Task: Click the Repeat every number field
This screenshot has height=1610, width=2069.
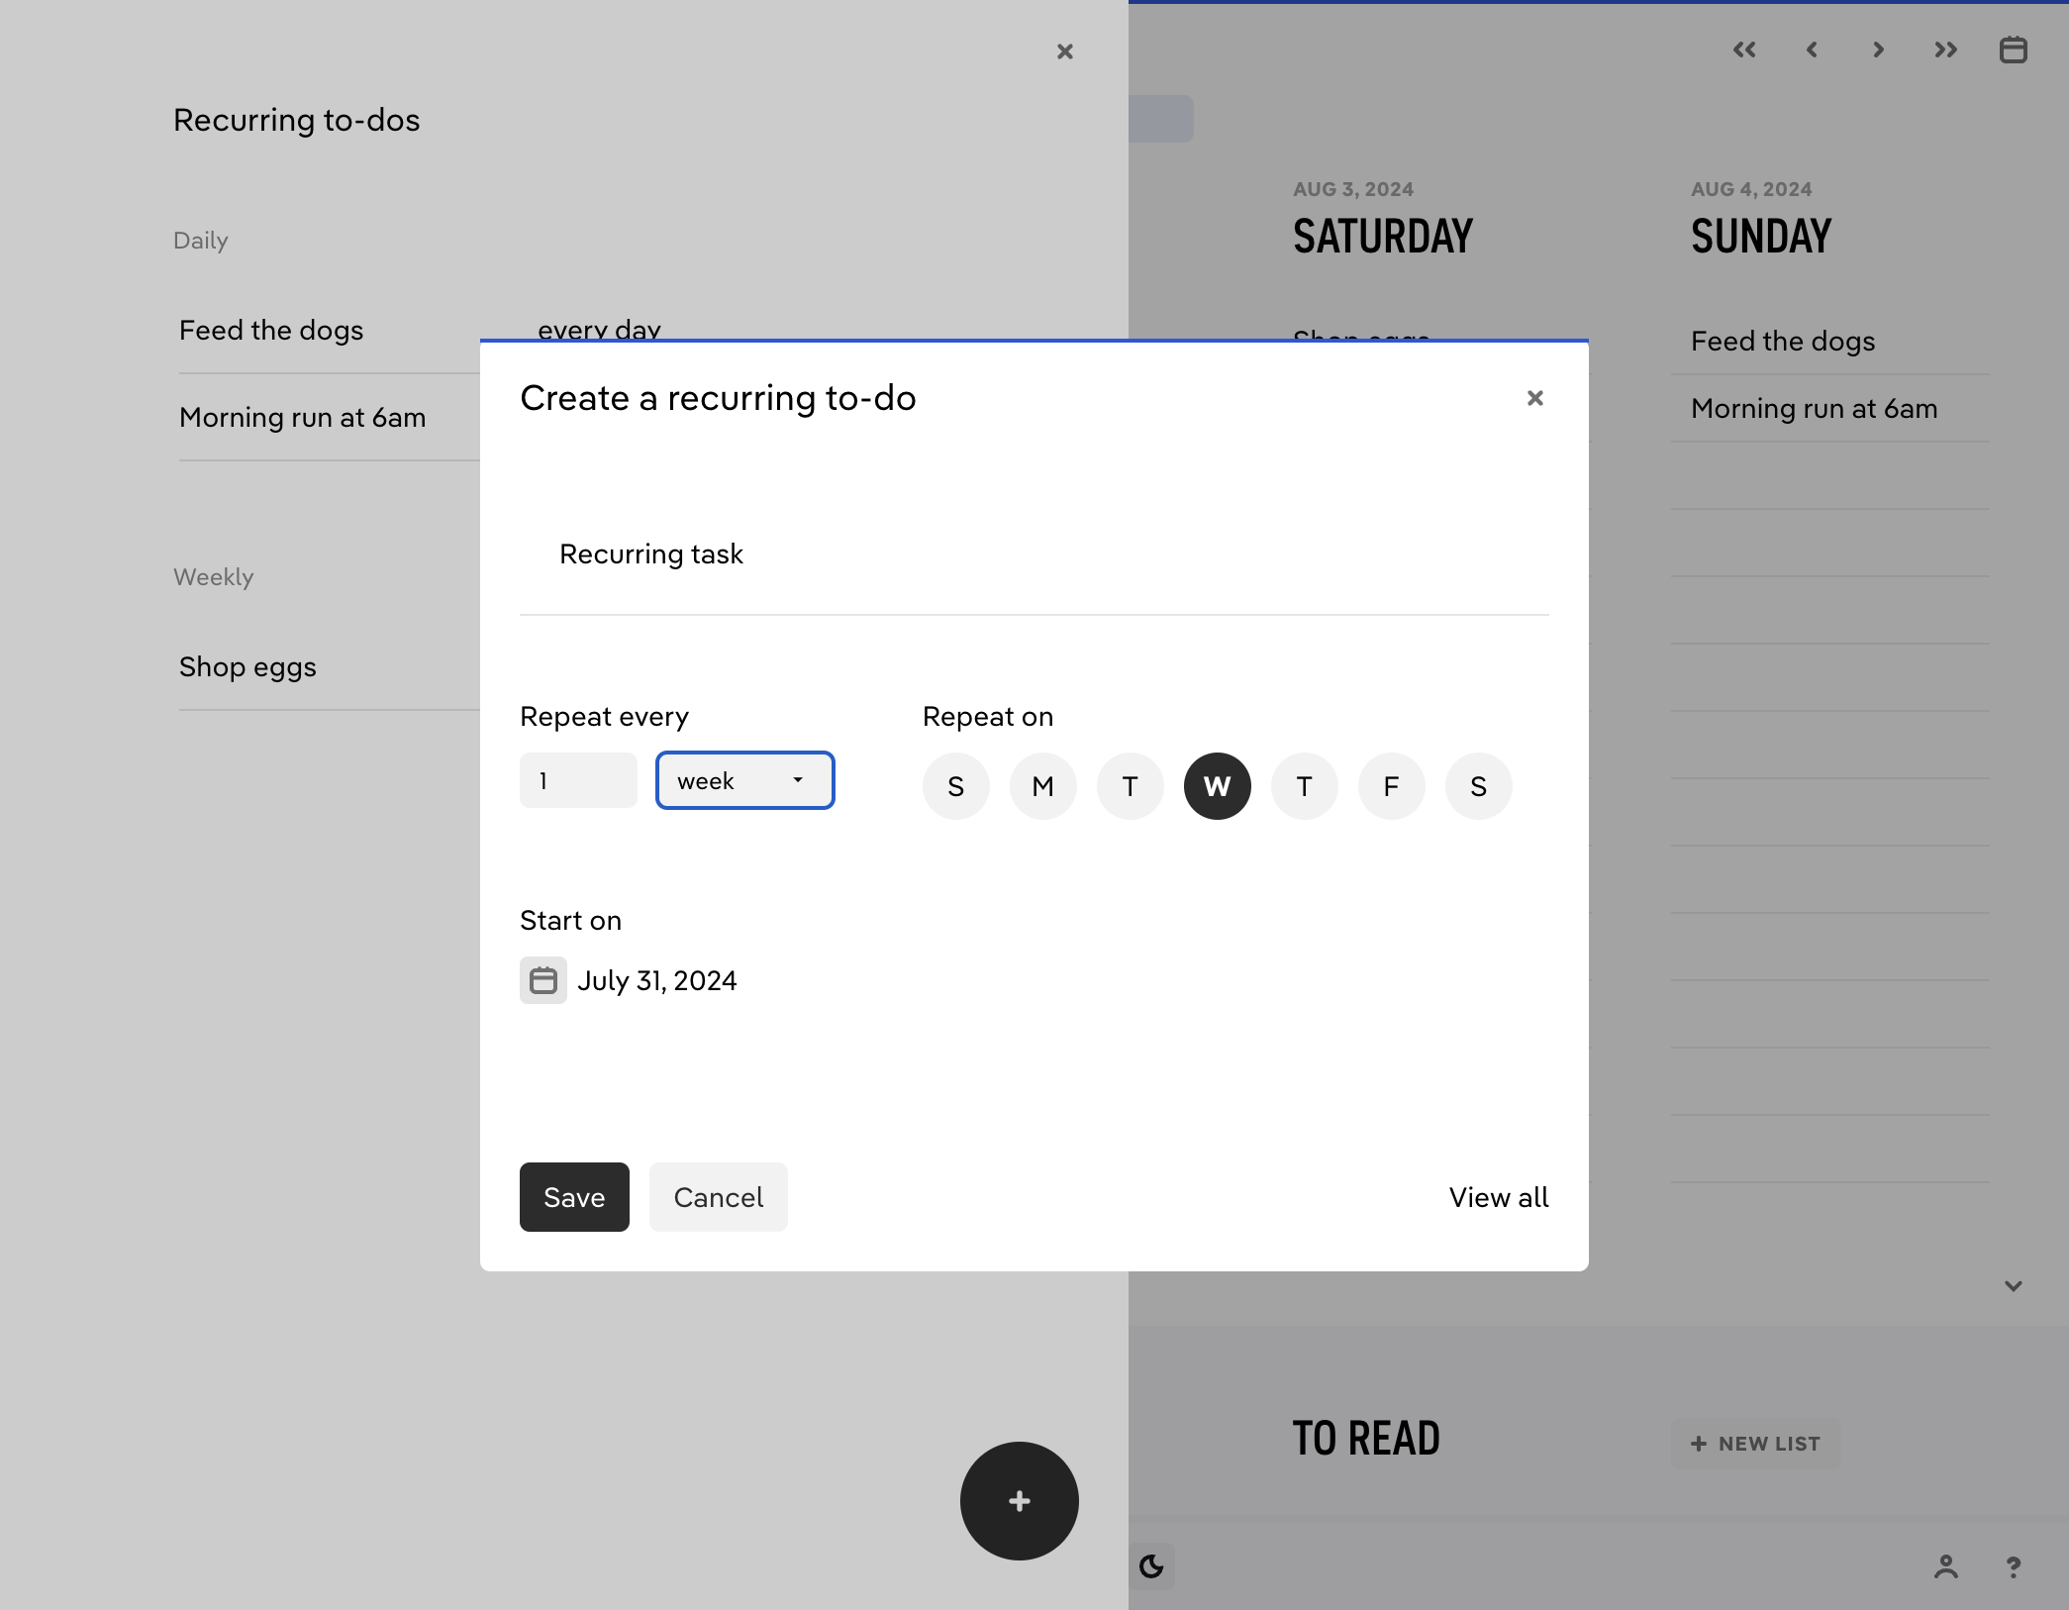Action: click(578, 780)
